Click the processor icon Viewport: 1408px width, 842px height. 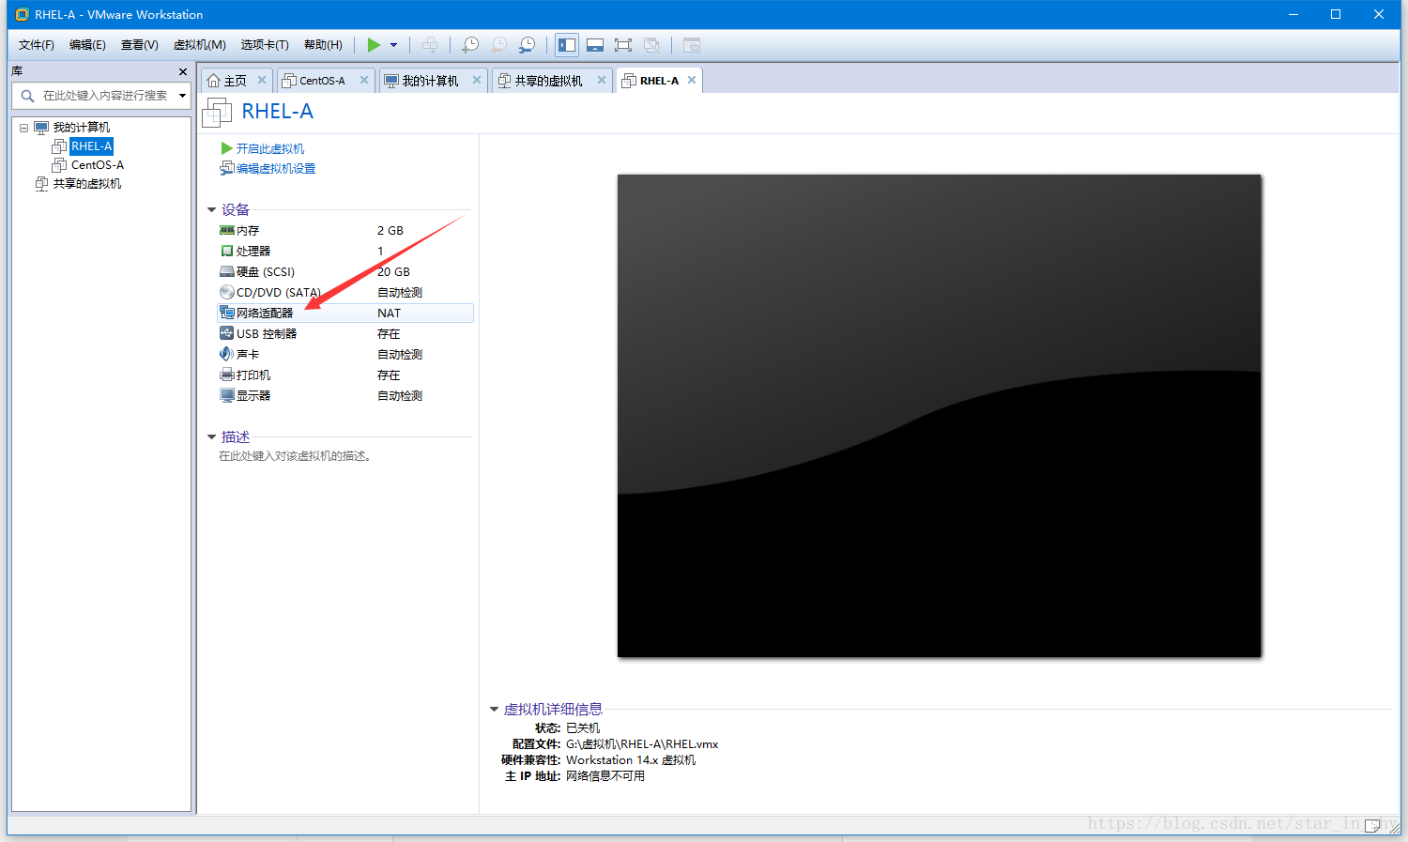[227, 251]
